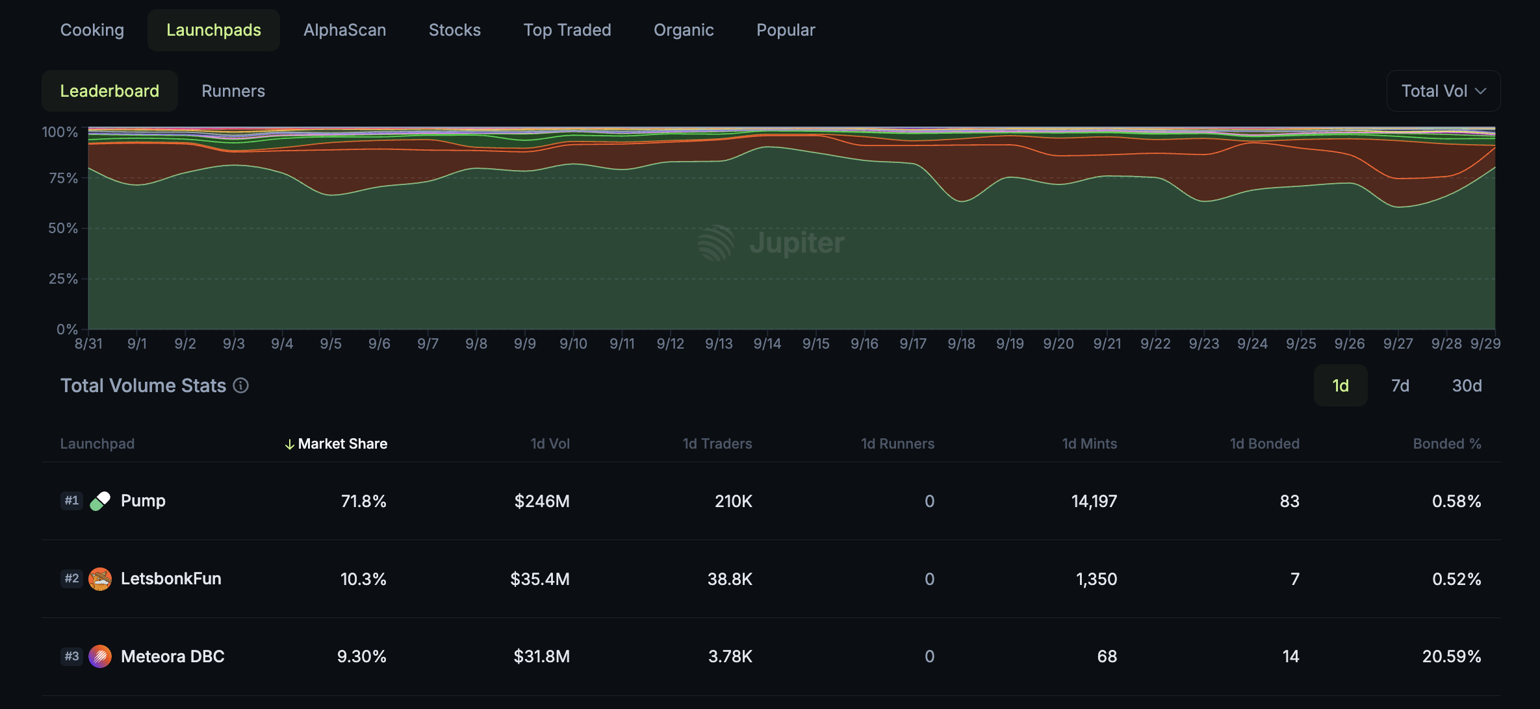Click the #1 rank badge

coord(71,501)
